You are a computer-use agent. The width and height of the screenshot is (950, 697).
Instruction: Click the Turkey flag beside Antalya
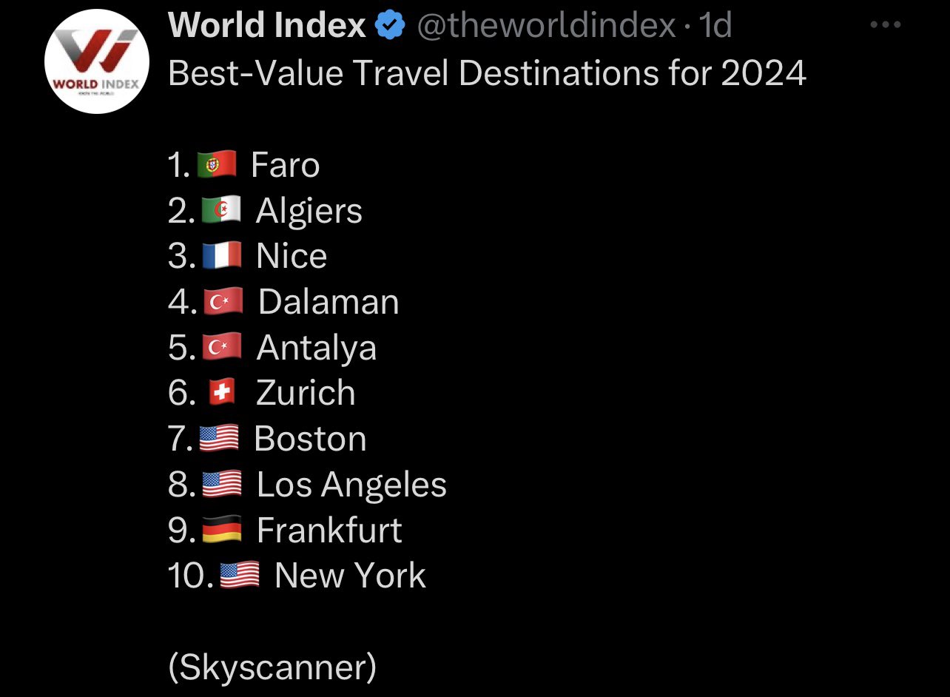point(222,348)
